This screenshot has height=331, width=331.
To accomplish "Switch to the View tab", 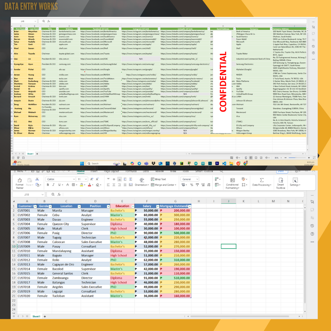I will pos(173,171).
